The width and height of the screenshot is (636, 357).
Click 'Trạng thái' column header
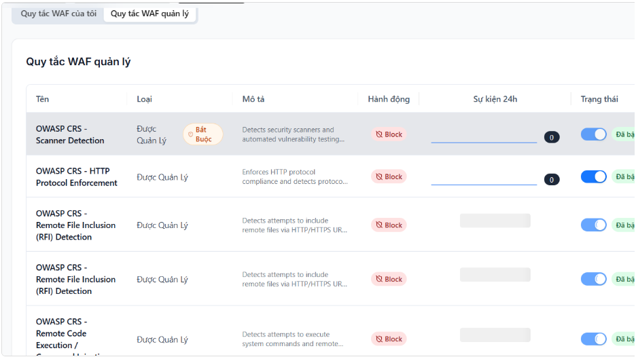[x=599, y=99]
